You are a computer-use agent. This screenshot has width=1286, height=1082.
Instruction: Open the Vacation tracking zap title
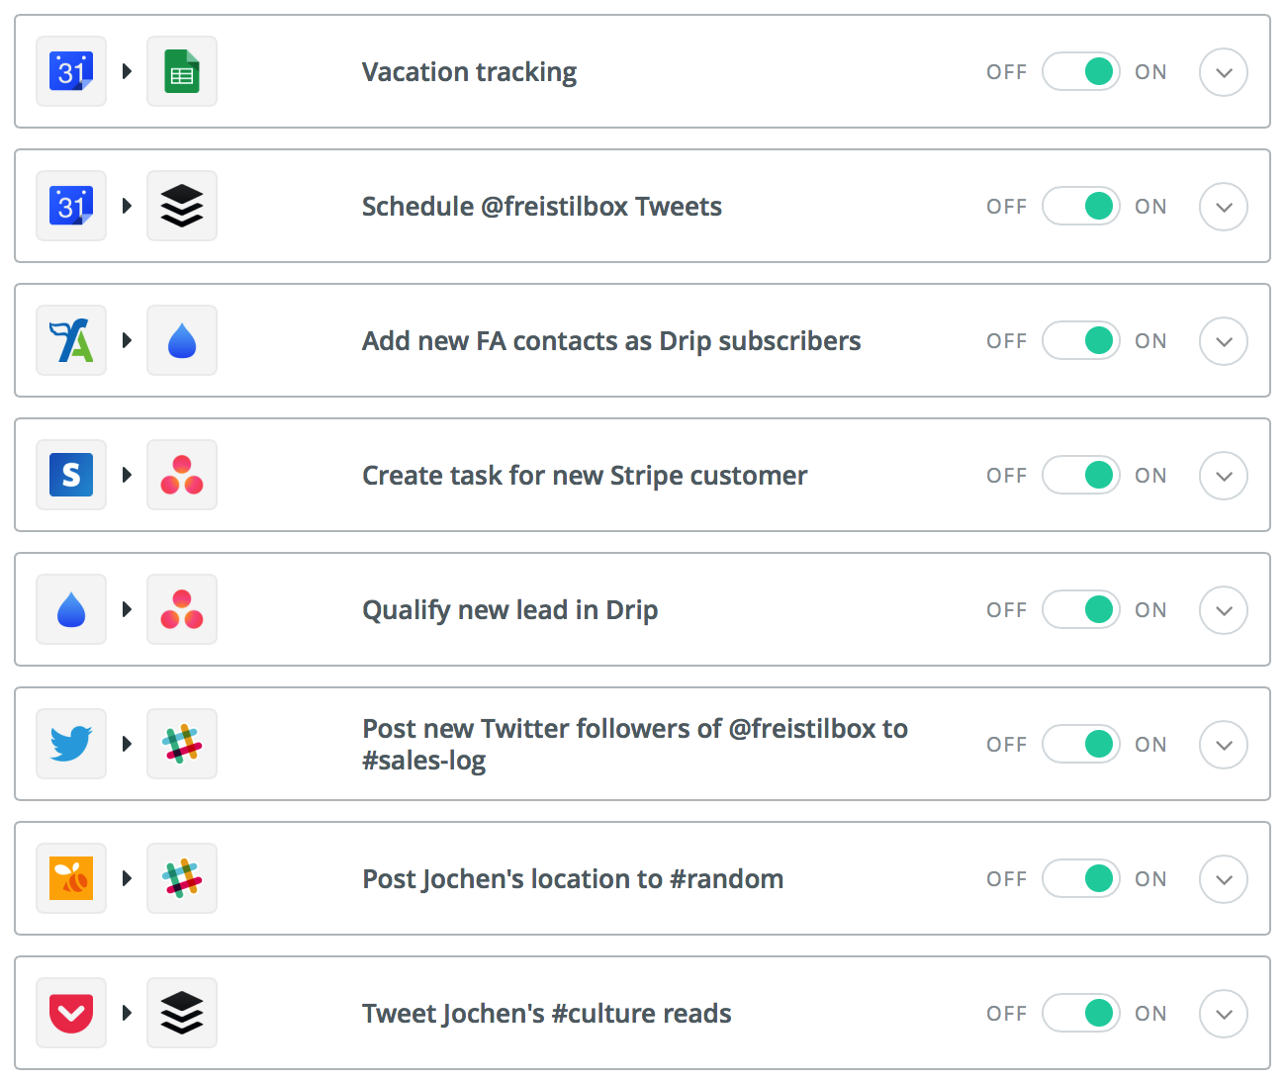coord(469,72)
